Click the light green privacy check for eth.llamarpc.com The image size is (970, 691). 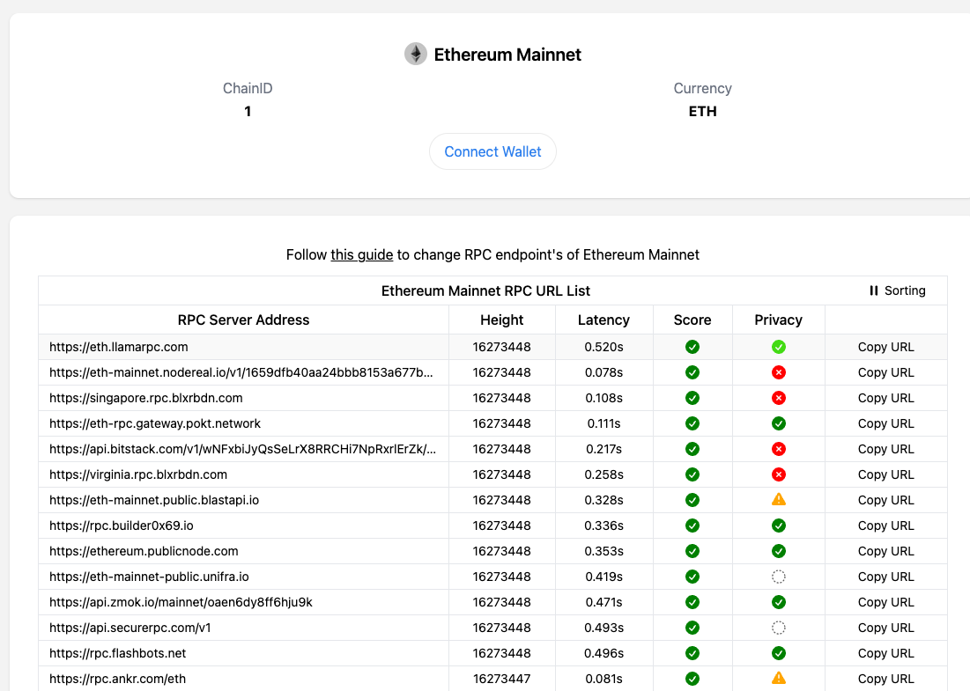pyautogui.click(x=779, y=347)
